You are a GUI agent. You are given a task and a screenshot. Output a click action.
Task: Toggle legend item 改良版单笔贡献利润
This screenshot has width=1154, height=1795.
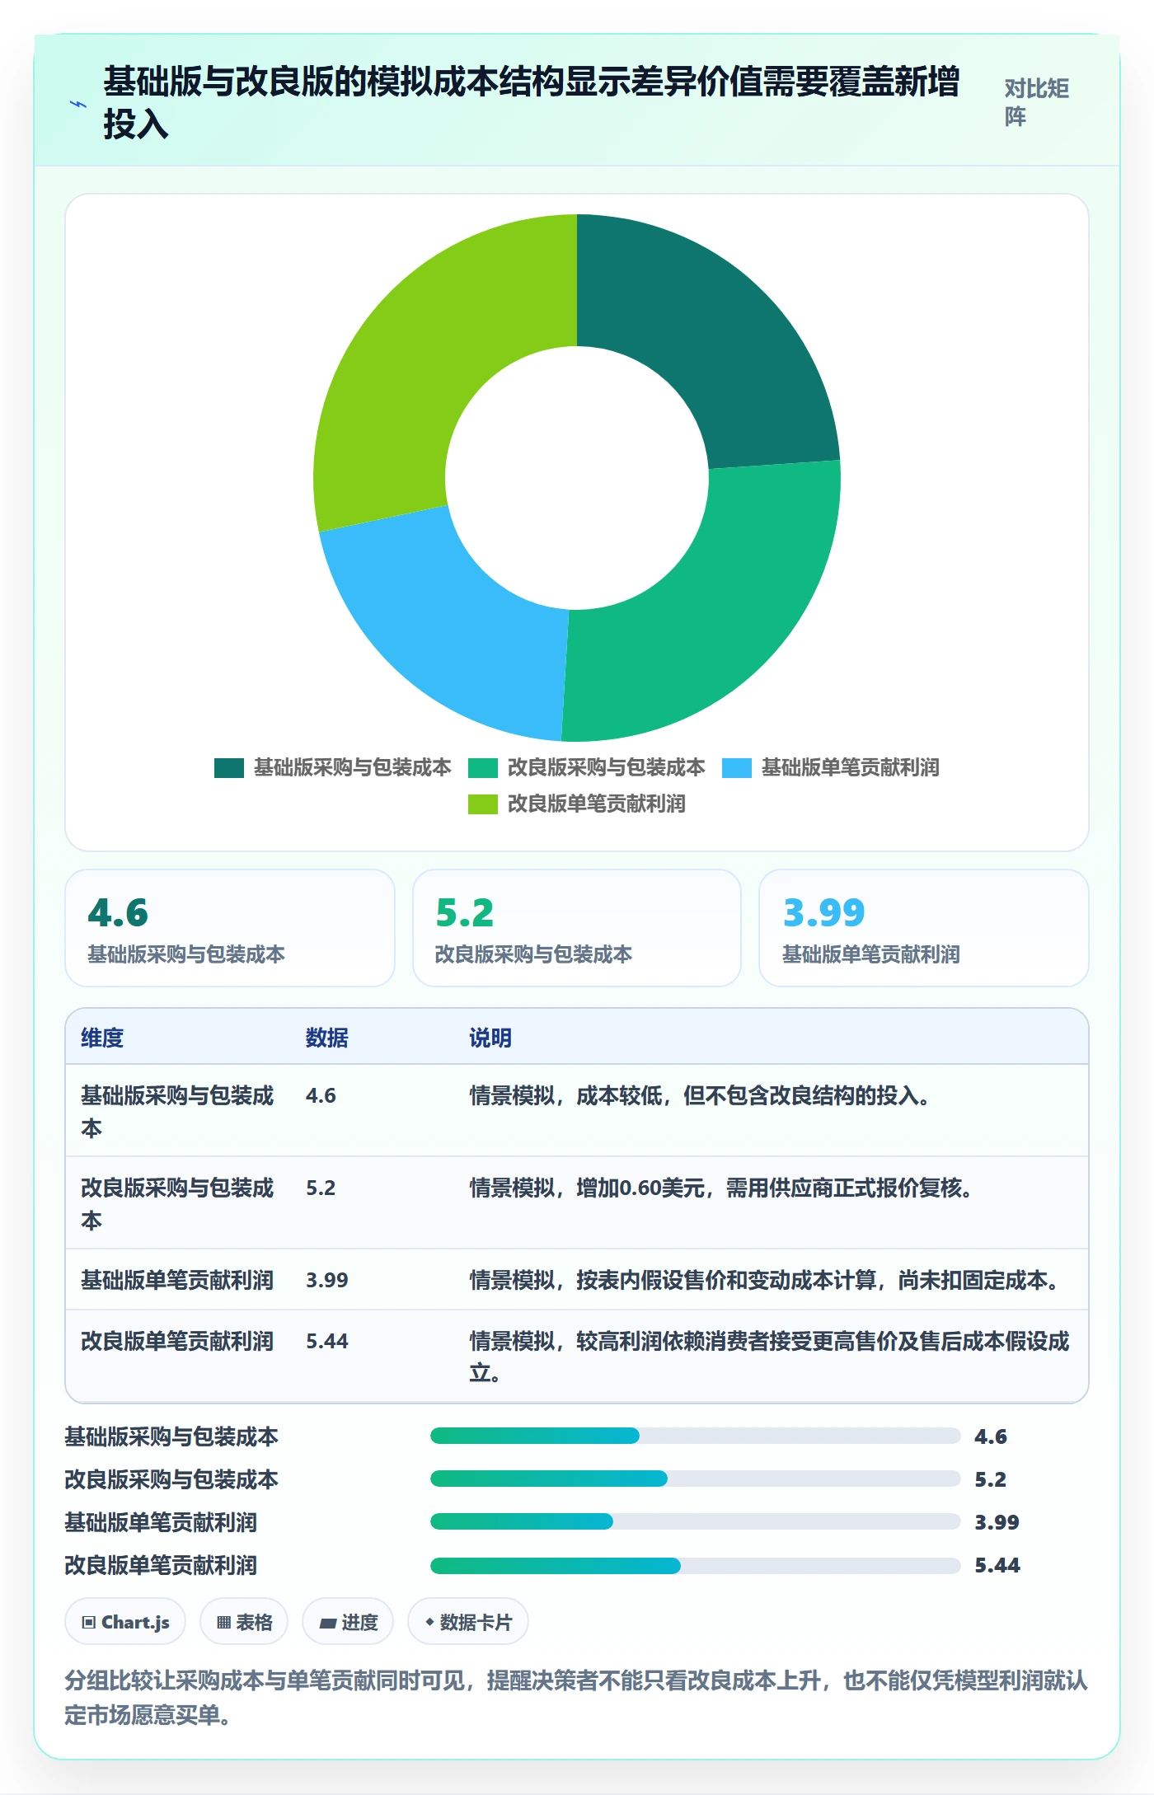point(576,804)
